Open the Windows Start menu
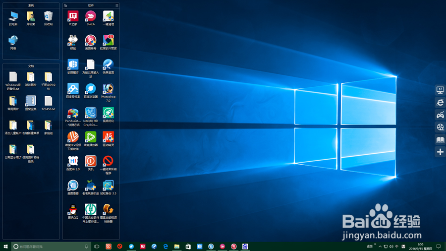 [5, 247]
